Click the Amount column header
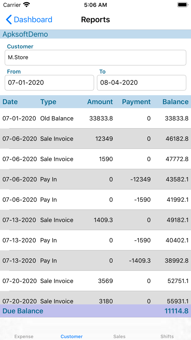 coord(100,102)
